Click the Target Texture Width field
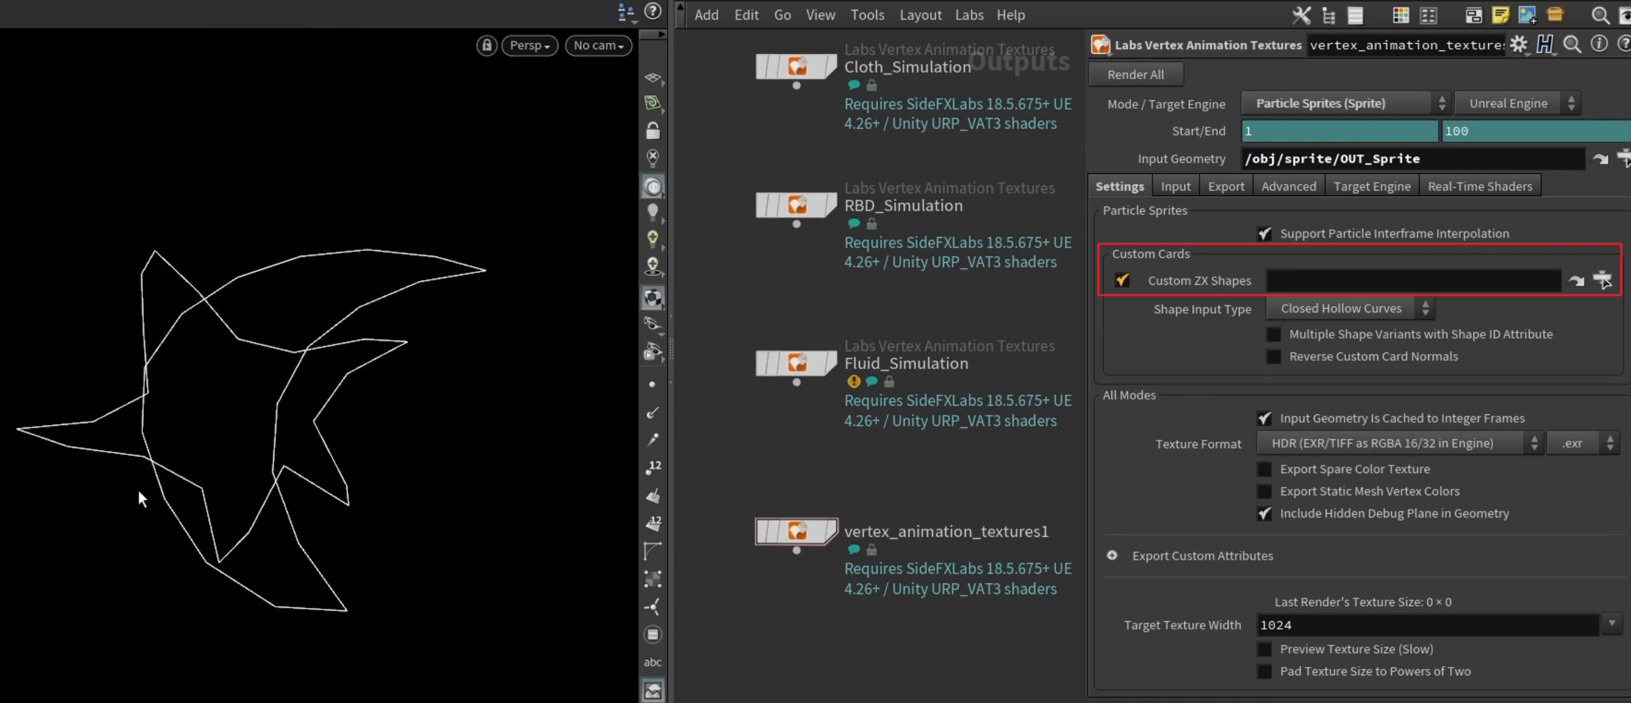Image resolution: width=1631 pixels, height=703 pixels. 1428,625
